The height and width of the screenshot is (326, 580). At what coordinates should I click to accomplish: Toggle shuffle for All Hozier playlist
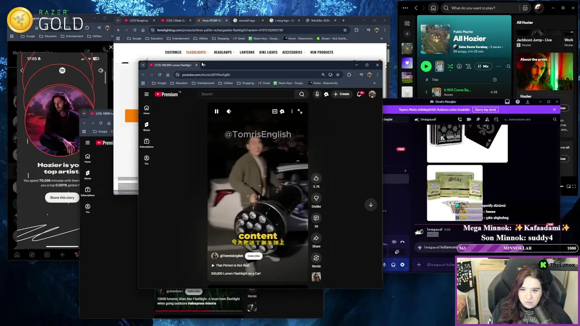click(450, 67)
